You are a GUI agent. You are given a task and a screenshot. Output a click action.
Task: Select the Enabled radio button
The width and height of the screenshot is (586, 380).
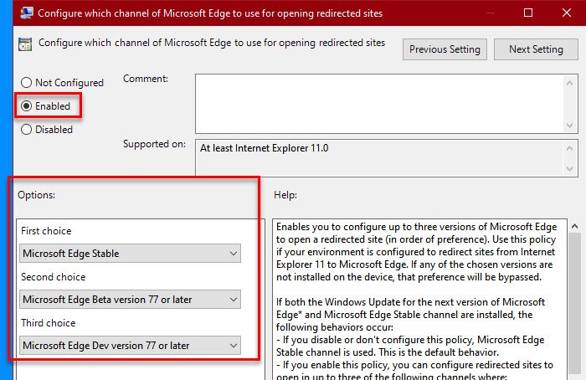(27, 106)
